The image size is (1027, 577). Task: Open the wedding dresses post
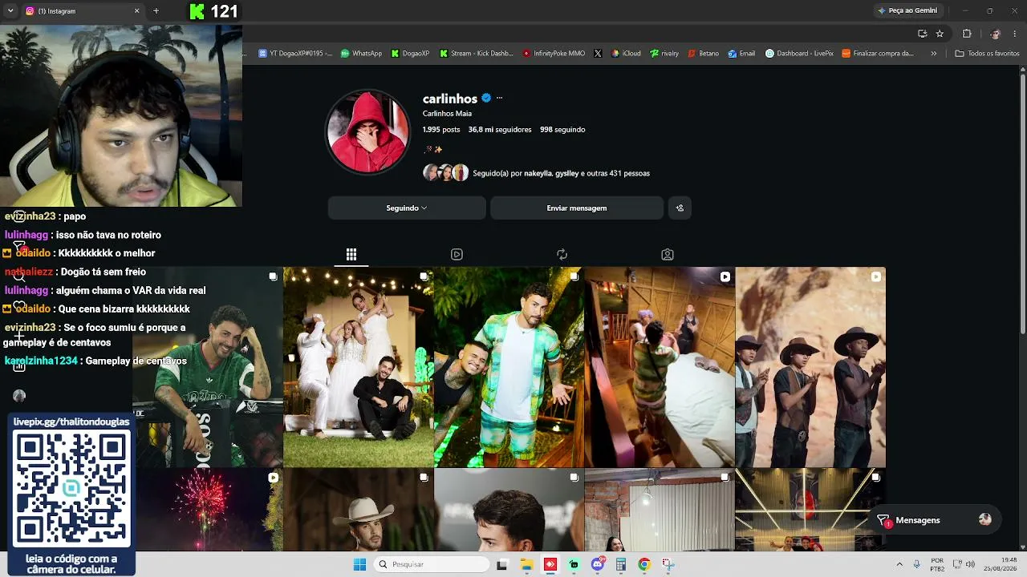pyautogui.click(x=358, y=367)
